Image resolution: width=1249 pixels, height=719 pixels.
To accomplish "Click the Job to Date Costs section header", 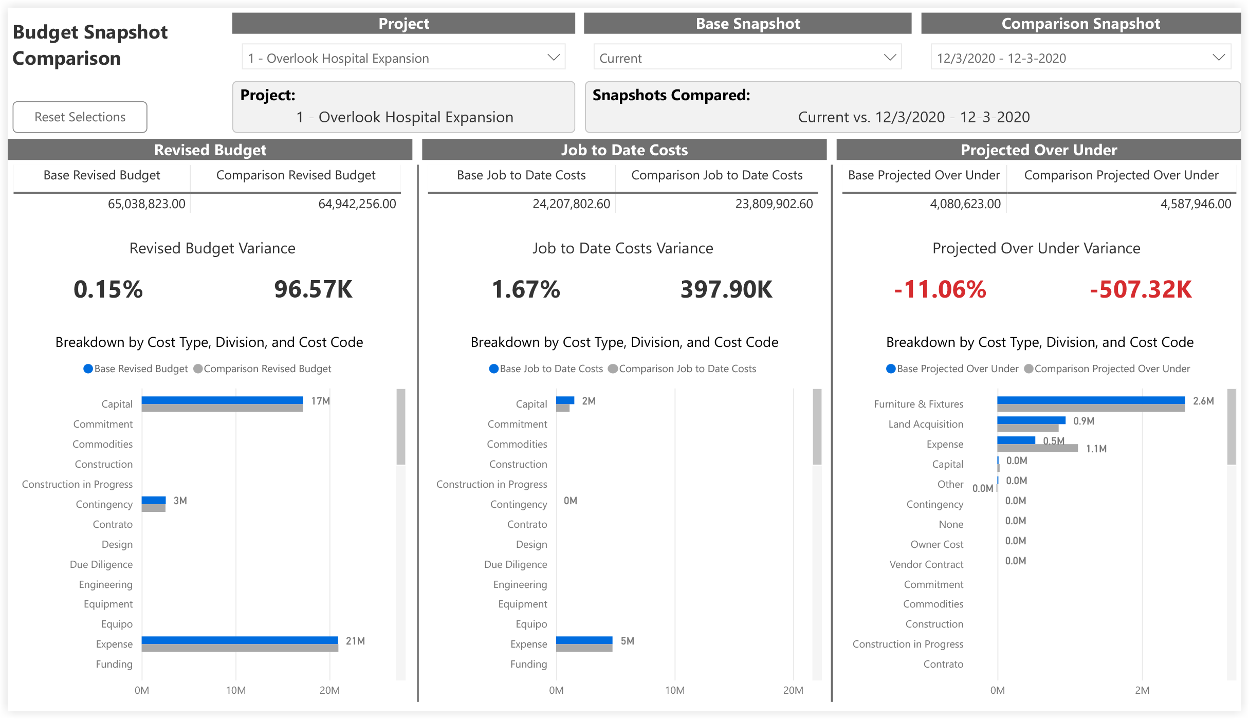I will (624, 150).
